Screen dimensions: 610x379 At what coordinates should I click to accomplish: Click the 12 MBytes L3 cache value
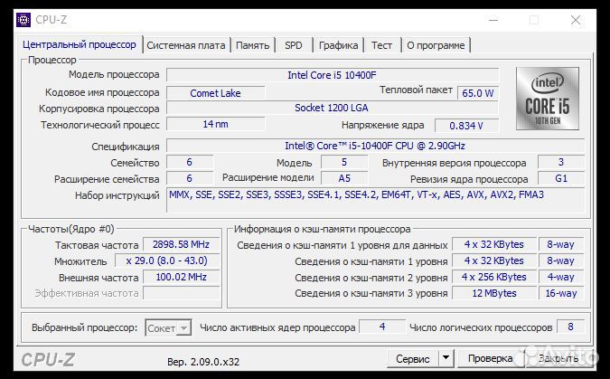tap(494, 293)
